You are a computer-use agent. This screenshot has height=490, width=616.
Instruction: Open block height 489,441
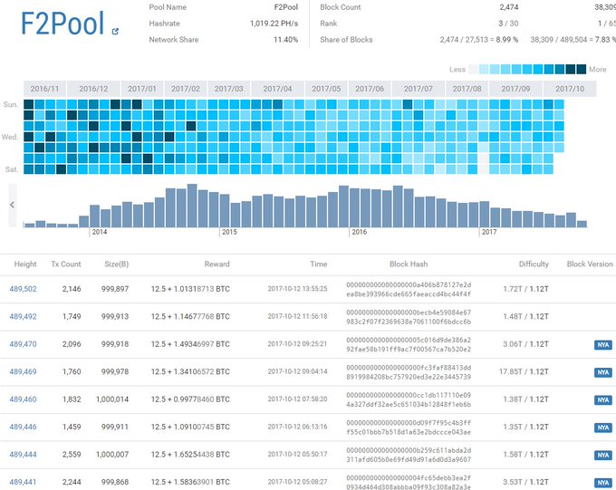point(23,482)
